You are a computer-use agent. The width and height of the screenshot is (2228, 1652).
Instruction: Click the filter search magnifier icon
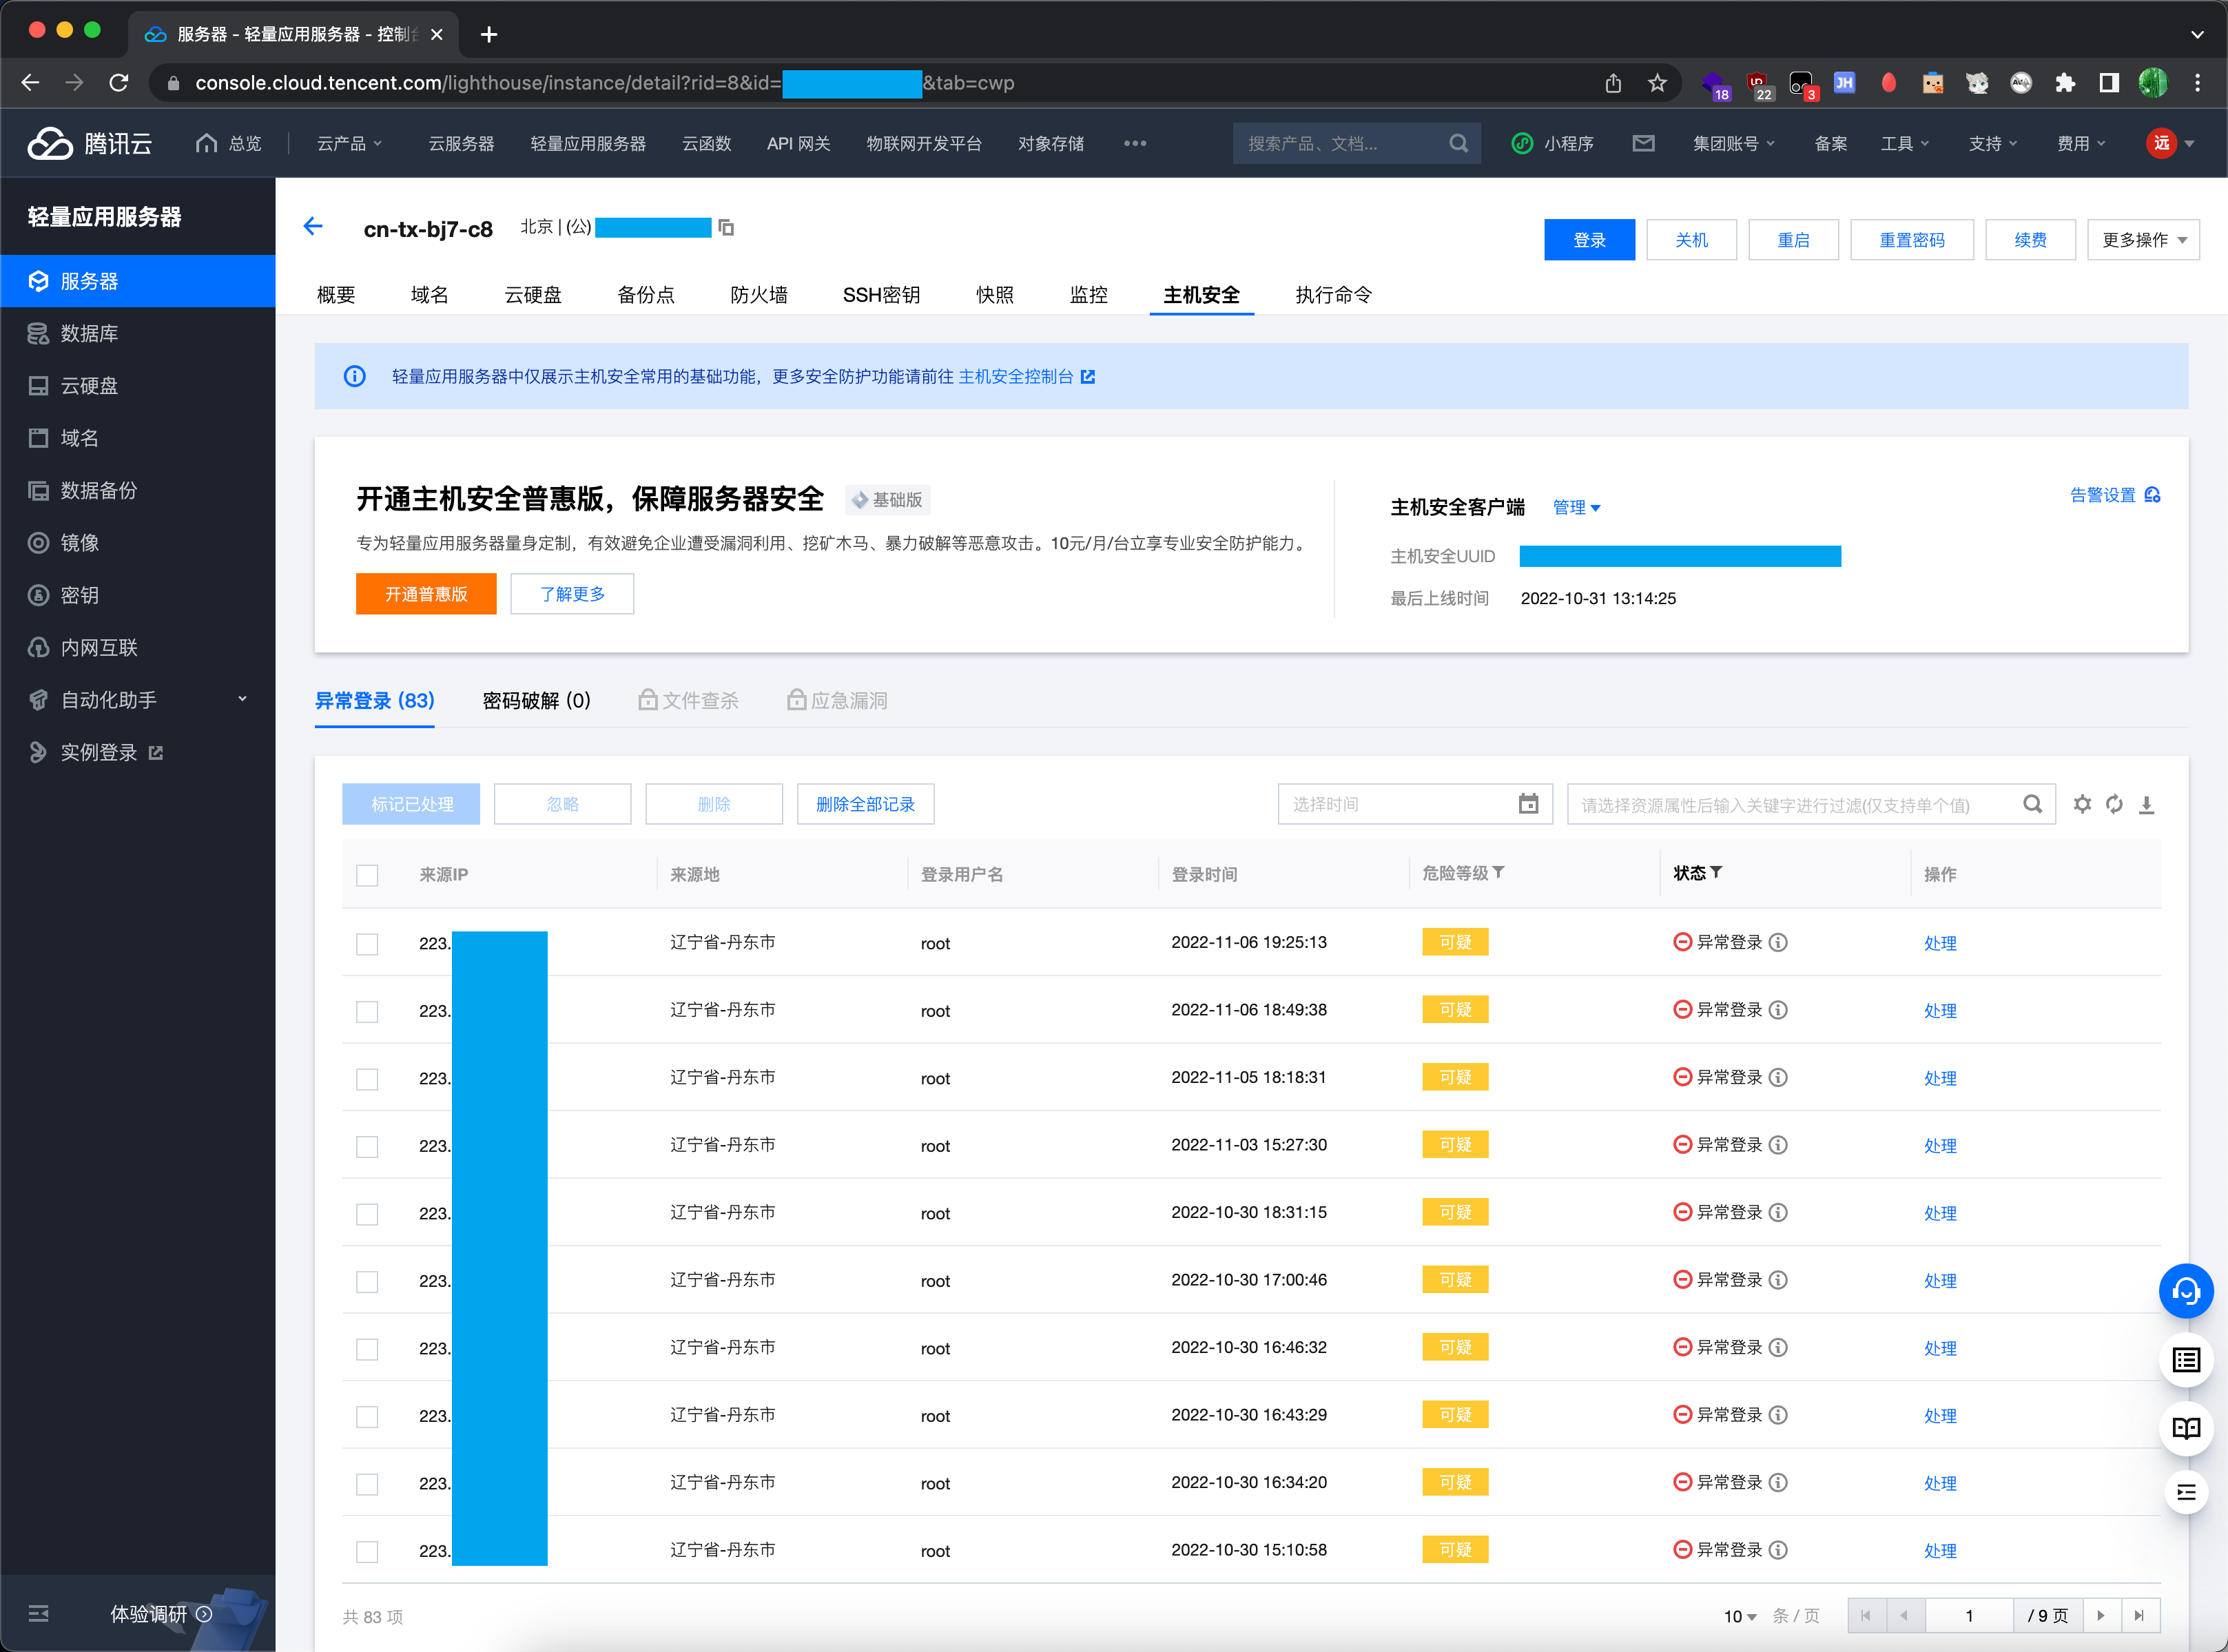[x=2032, y=804]
